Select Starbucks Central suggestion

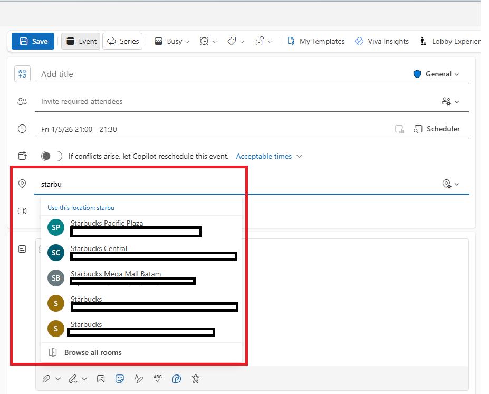click(x=141, y=253)
